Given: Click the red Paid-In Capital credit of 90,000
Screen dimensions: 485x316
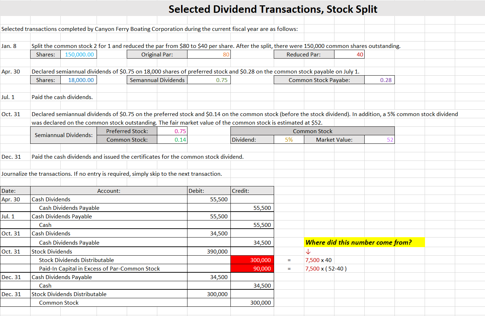Looking at the screenshot, I should click(x=252, y=268).
